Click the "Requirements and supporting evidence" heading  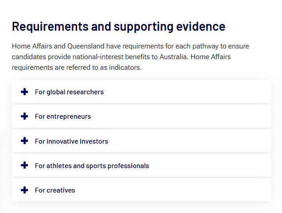(118, 26)
